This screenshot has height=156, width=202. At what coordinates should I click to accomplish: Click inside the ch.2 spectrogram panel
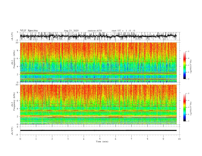tap(98, 105)
